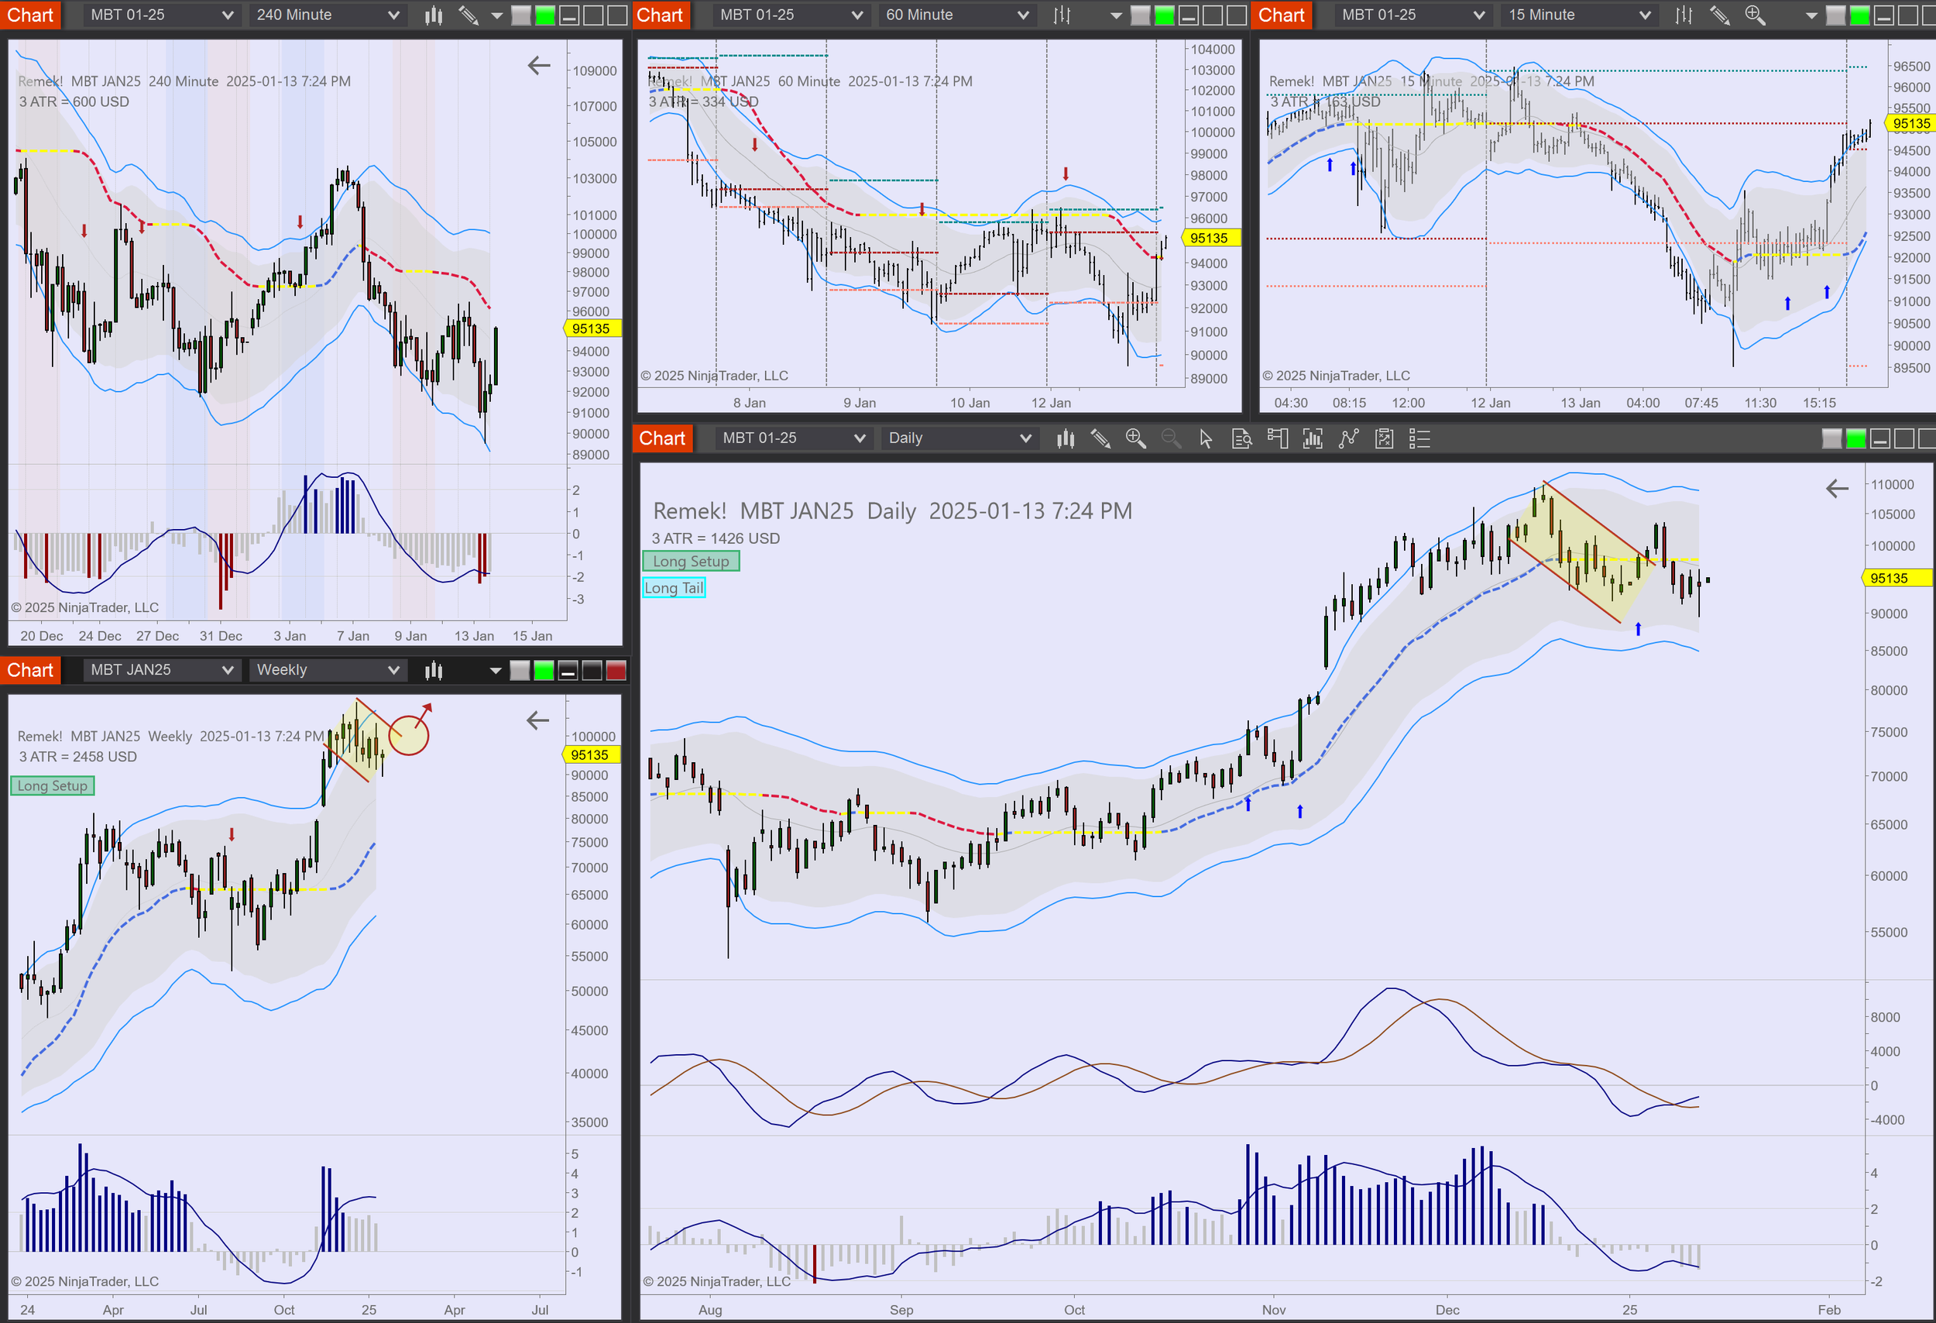Image resolution: width=1936 pixels, height=1323 pixels.
Task: Toggle red link button on Weekly chart
Action: (616, 671)
